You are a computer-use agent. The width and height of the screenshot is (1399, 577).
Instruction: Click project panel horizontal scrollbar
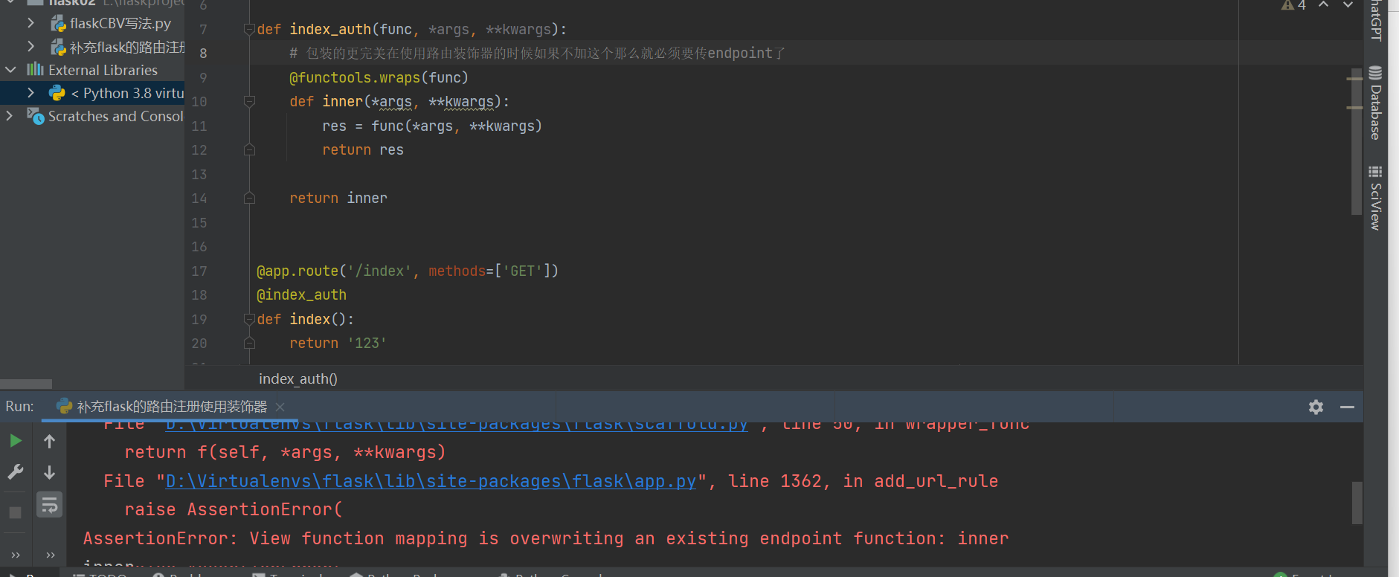tap(26, 384)
